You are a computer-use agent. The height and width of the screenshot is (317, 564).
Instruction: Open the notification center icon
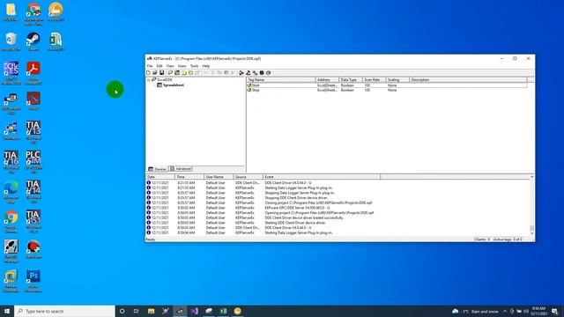(x=555, y=311)
